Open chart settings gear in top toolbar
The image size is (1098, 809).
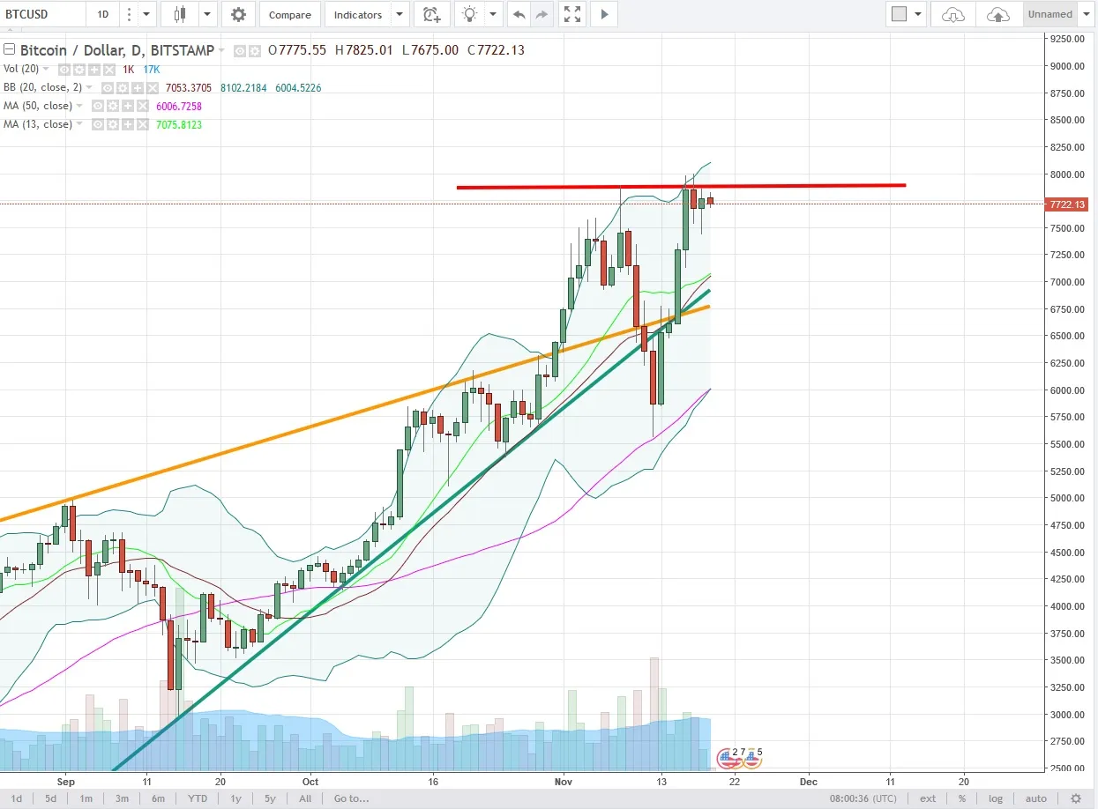point(238,14)
